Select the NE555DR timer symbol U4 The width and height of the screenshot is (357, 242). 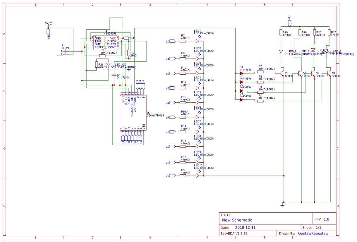[x=105, y=42]
